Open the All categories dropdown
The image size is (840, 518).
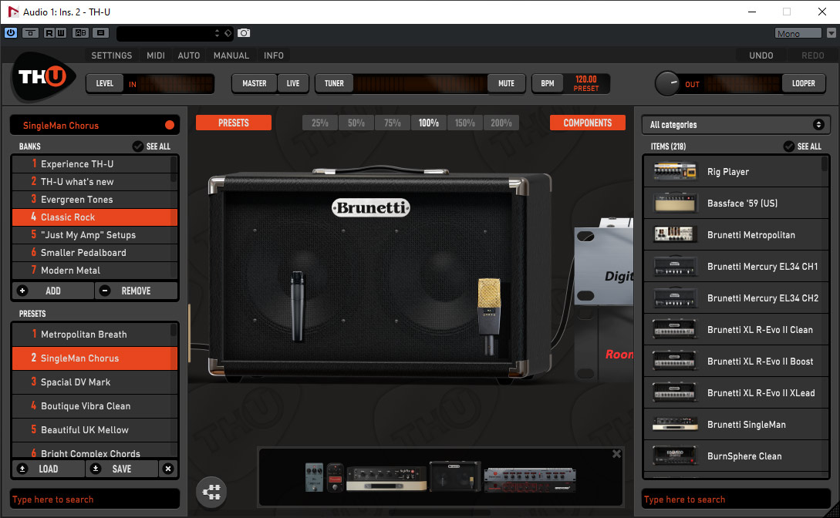tap(736, 125)
